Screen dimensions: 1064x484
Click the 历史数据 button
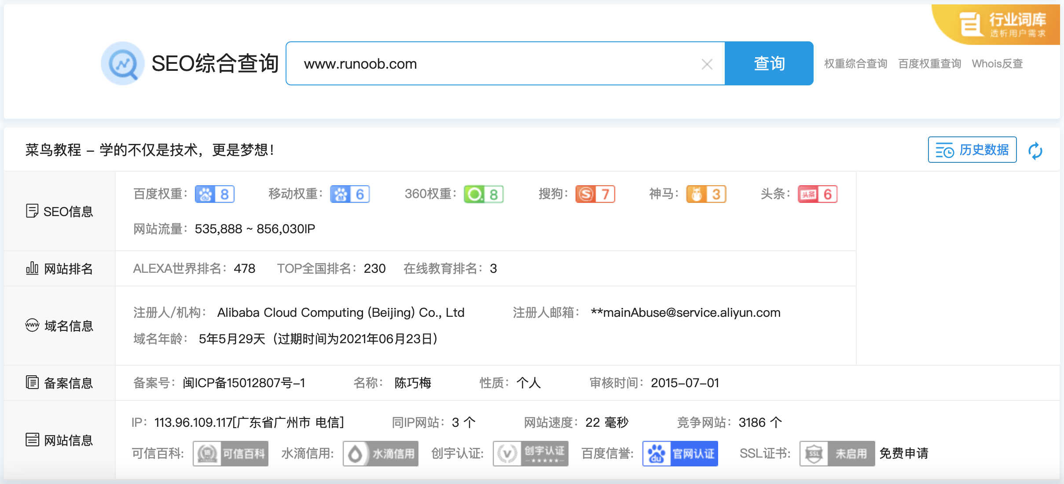972,150
